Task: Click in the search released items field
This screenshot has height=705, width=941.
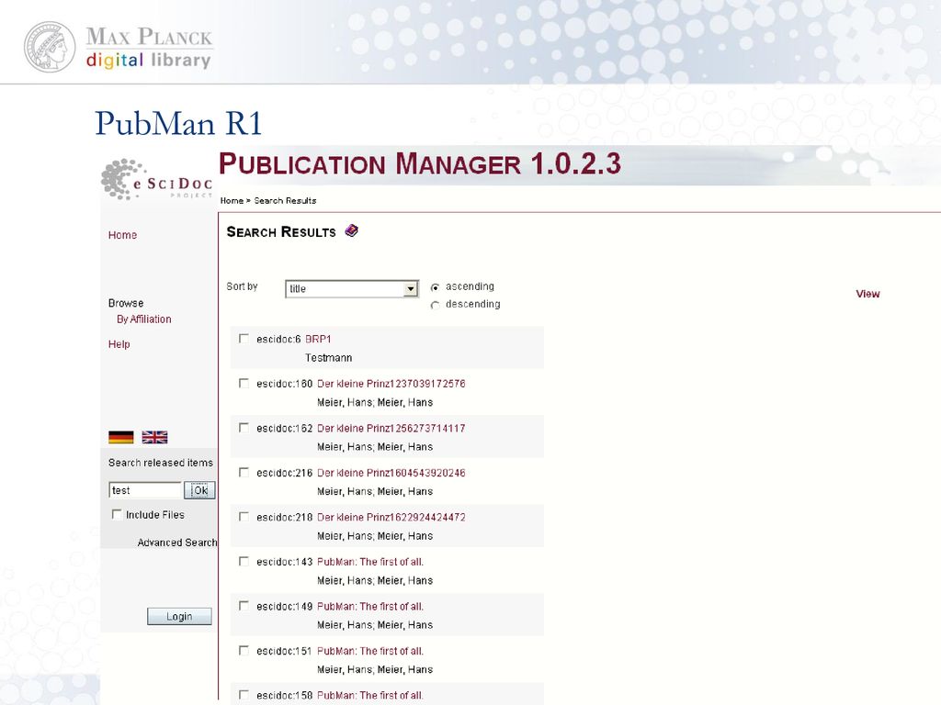Action: [145, 490]
